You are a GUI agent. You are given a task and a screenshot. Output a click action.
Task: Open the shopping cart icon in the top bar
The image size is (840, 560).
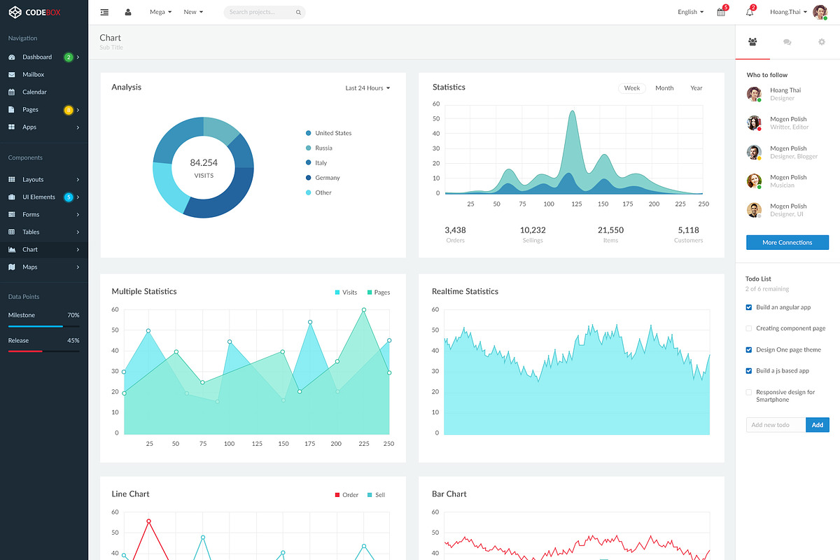click(721, 12)
